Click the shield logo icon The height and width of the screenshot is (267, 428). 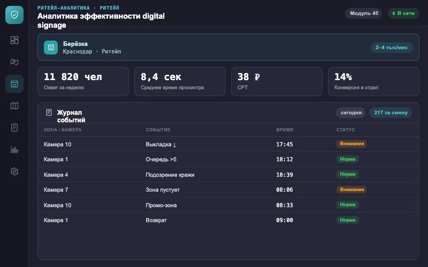(14, 15)
